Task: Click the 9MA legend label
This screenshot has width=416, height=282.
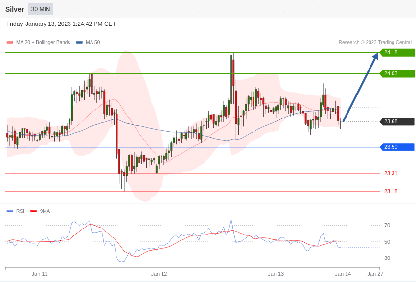Action: pyautogui.click(x=45, y=211)
